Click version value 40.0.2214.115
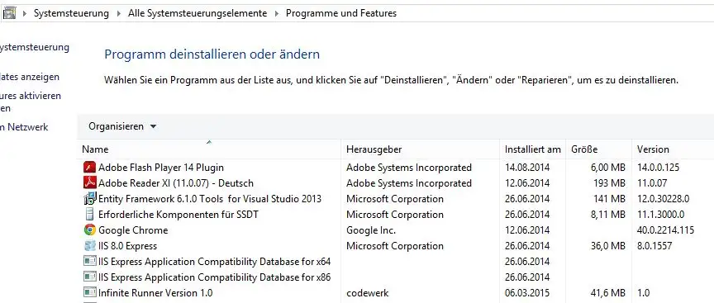This screenshot has width=714, height=303. pos(665,230)
